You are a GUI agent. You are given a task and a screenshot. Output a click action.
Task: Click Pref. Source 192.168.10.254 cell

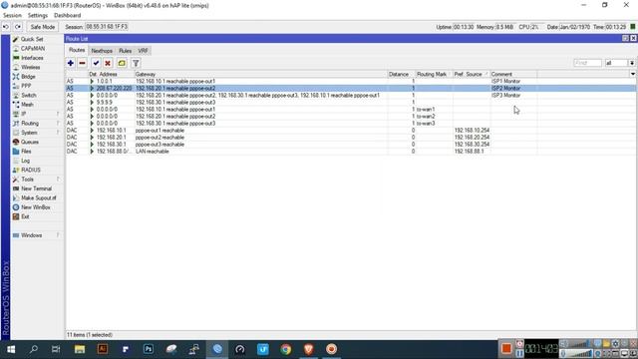[x=472, y=131]
